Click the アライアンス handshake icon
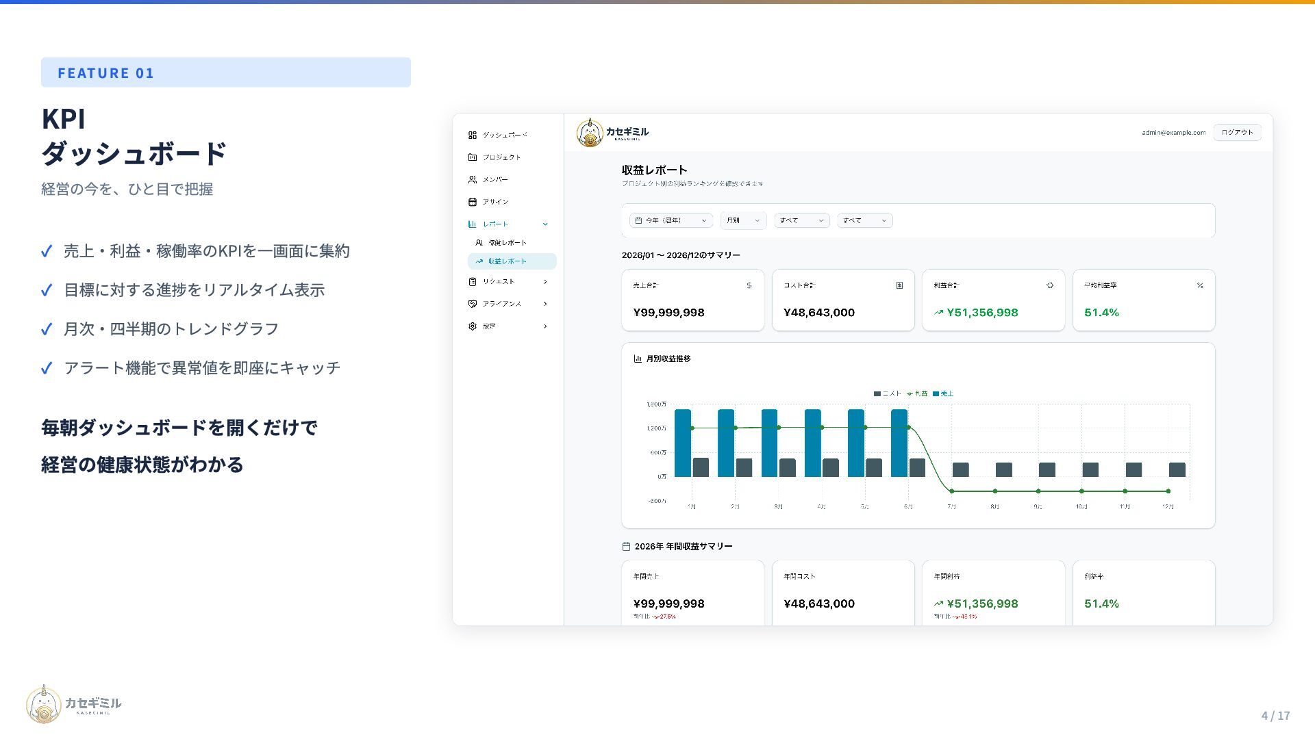The image size is (1315, 739). 472,304
